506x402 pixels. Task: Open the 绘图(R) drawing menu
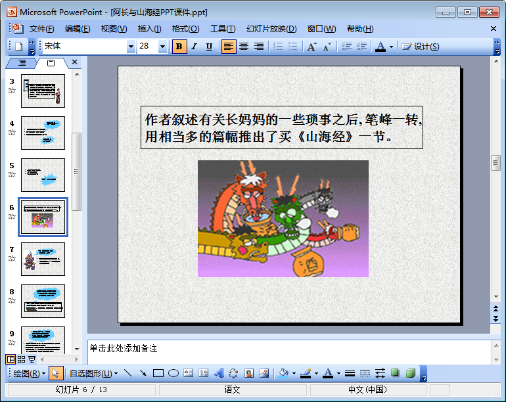pos(30,374)
